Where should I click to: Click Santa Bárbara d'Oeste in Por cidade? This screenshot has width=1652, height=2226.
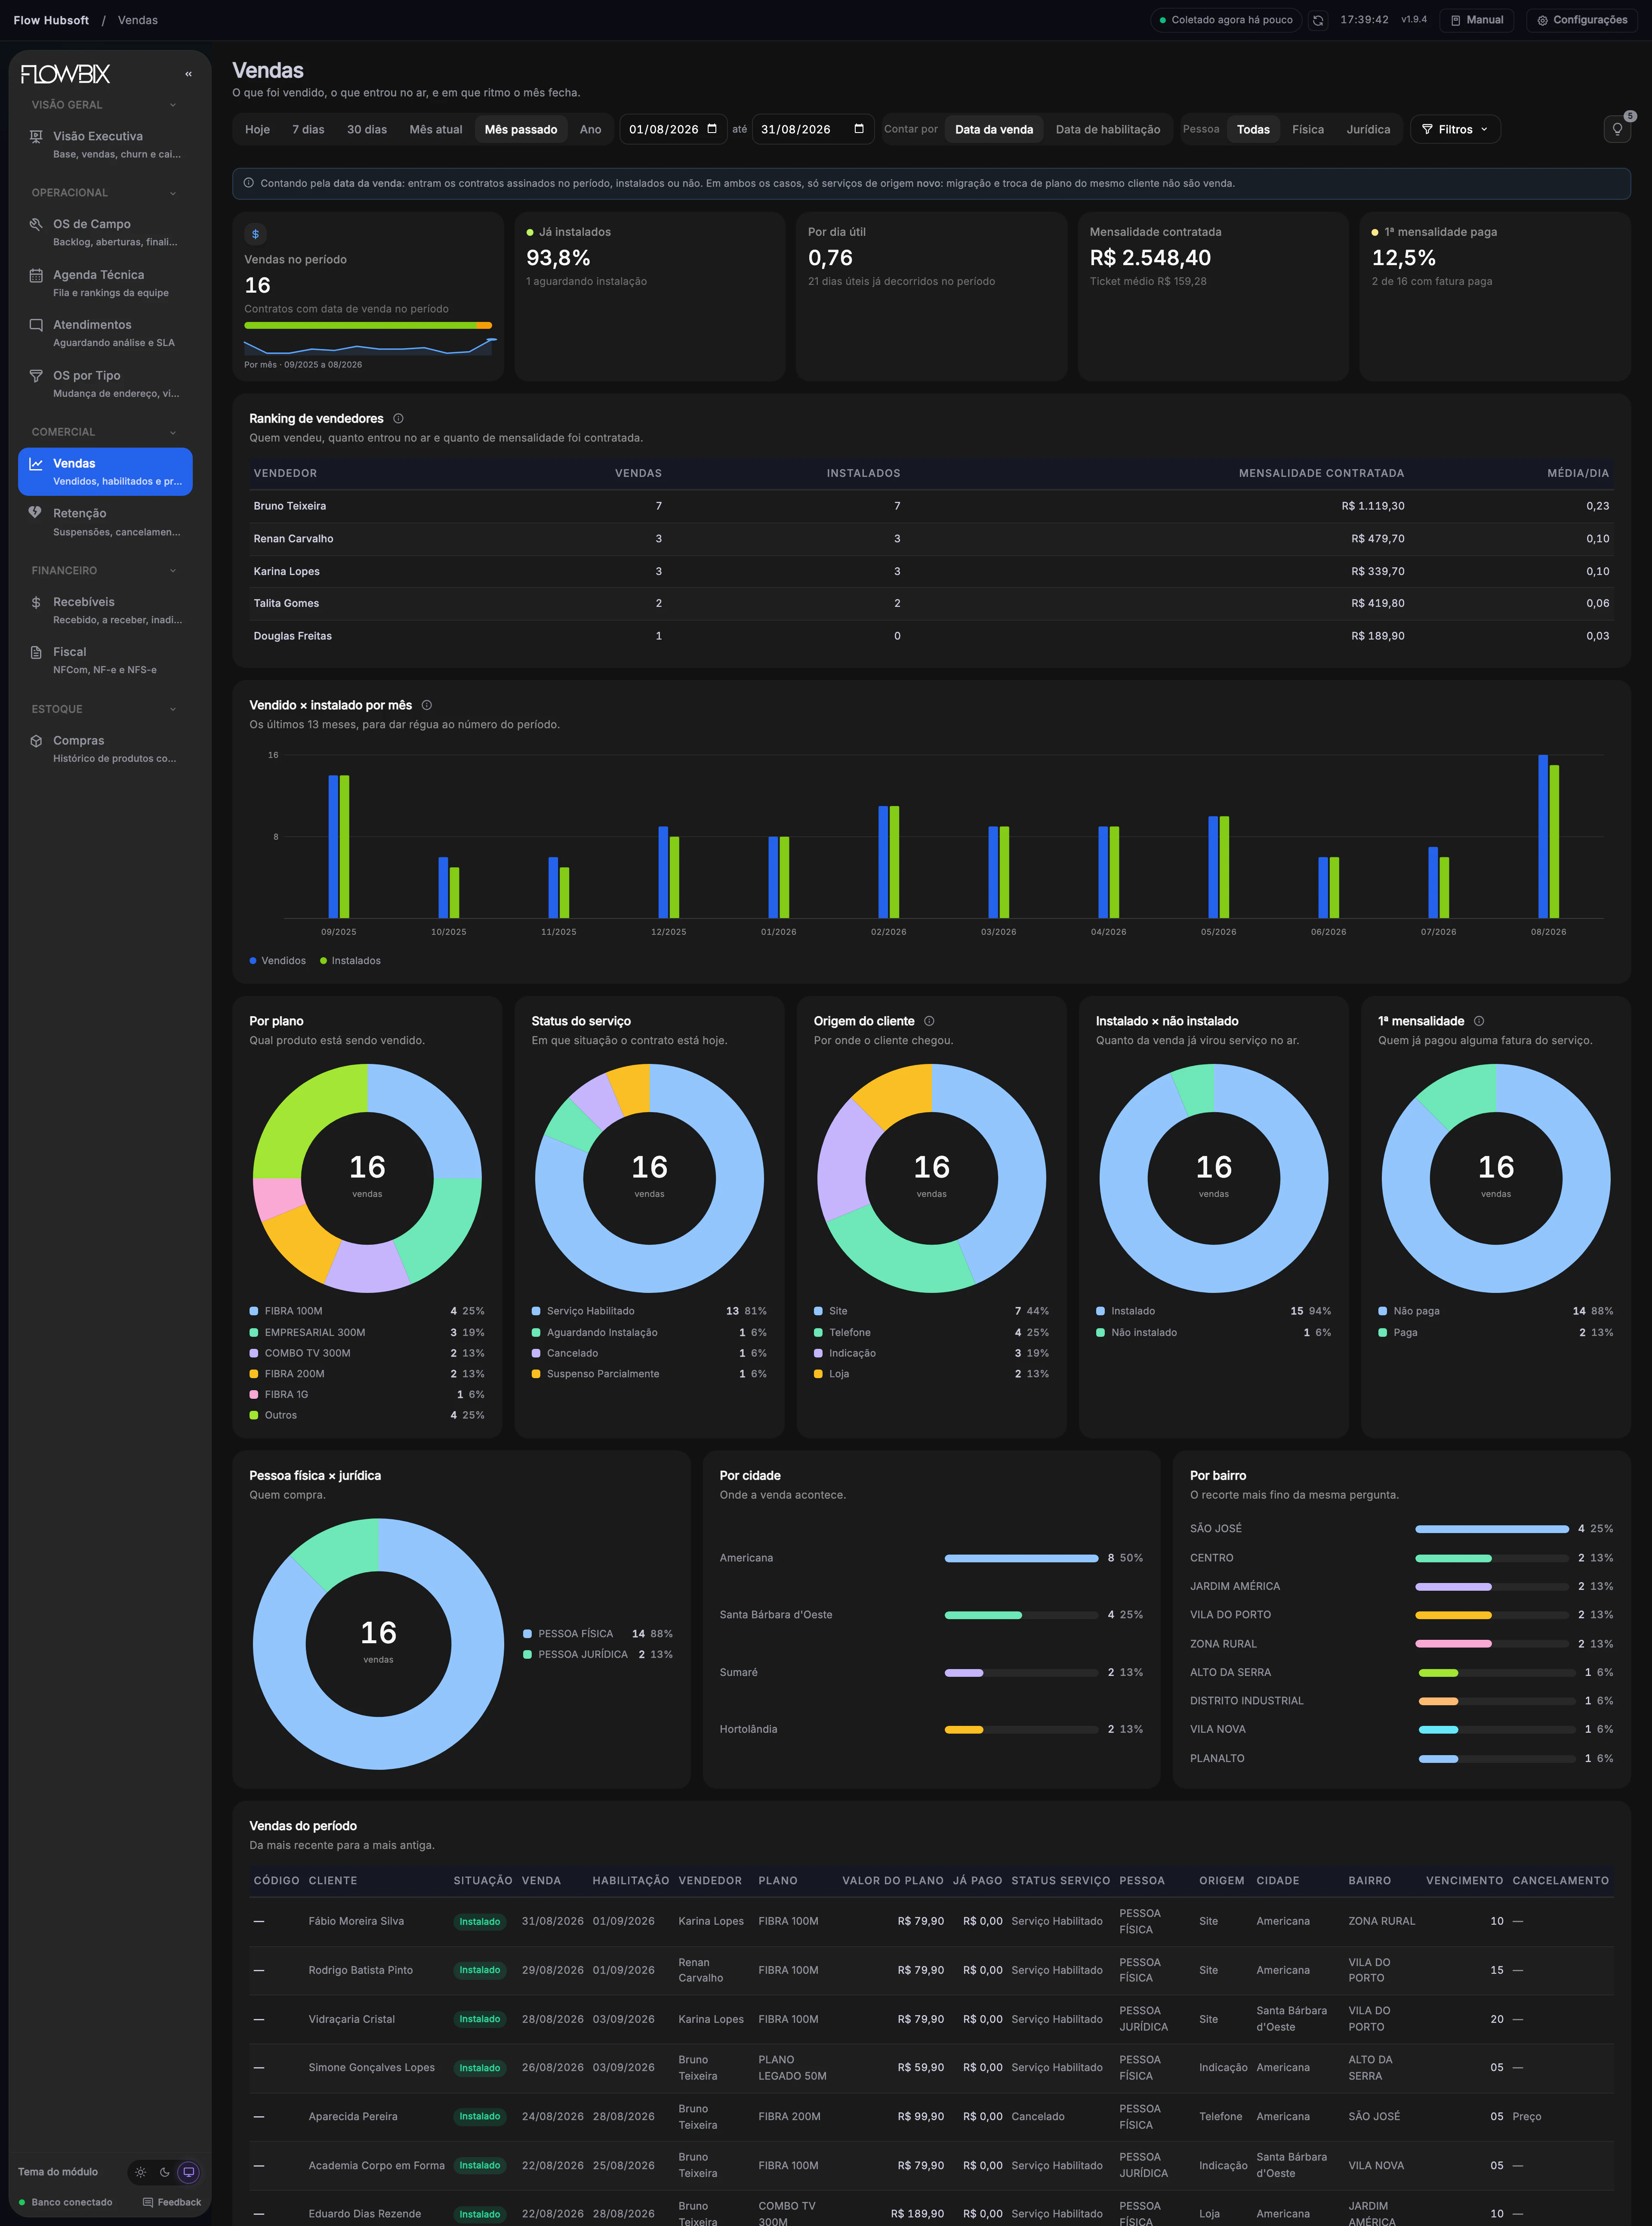click(776, 1615)
